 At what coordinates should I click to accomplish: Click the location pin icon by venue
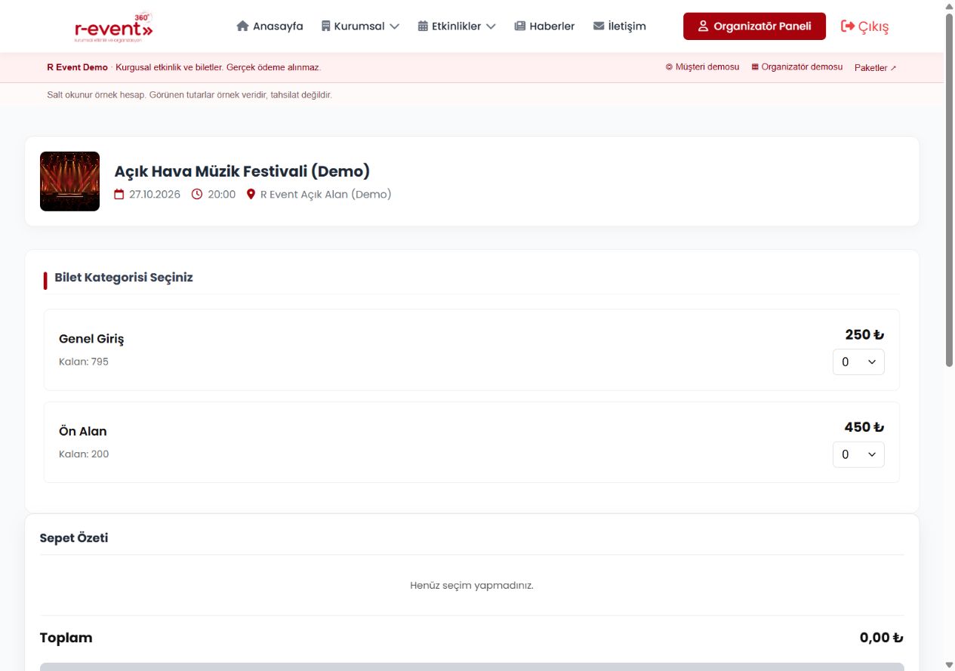click(251, 195)
